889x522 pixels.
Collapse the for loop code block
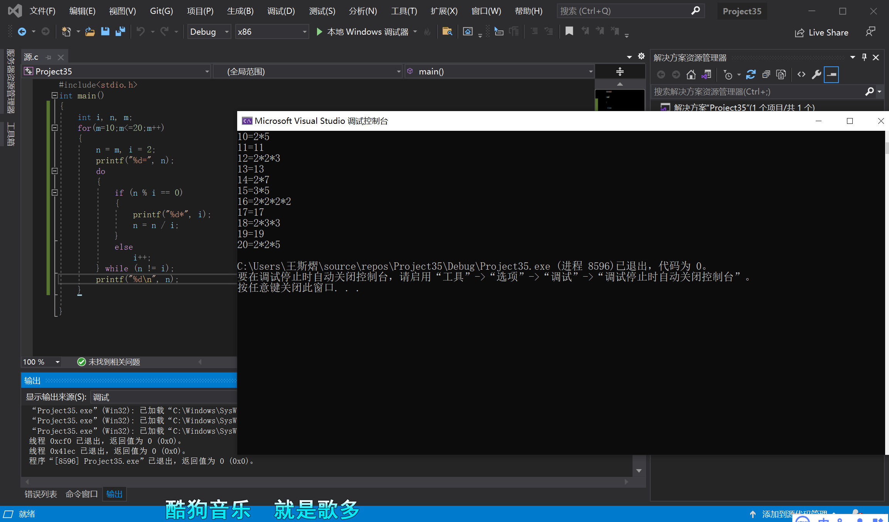[x=55, y=128]
